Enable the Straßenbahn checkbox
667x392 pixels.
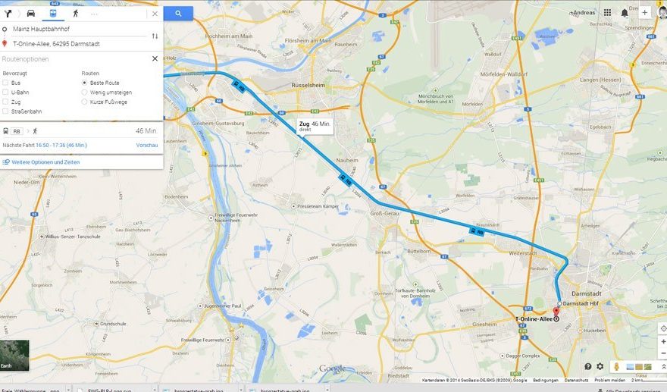point(5,111)
